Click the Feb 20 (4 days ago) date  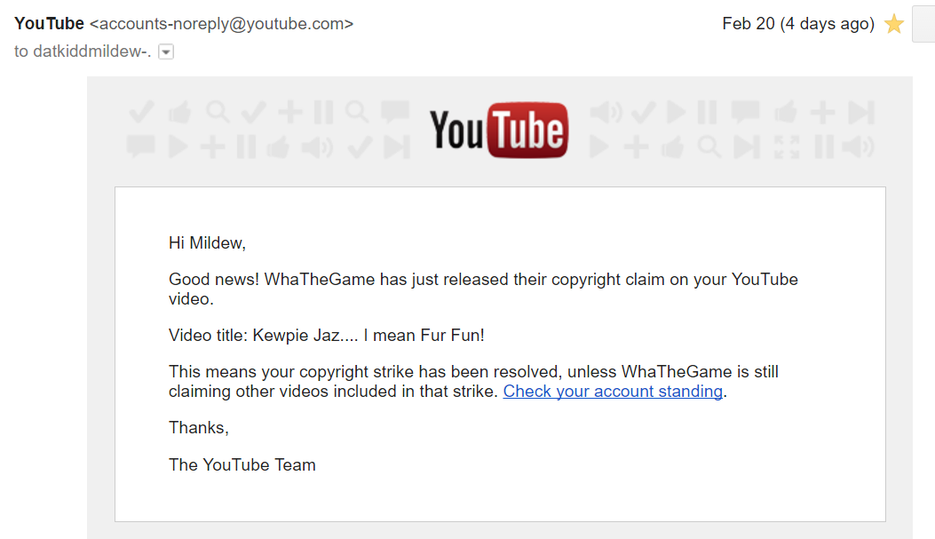[798, 23]
